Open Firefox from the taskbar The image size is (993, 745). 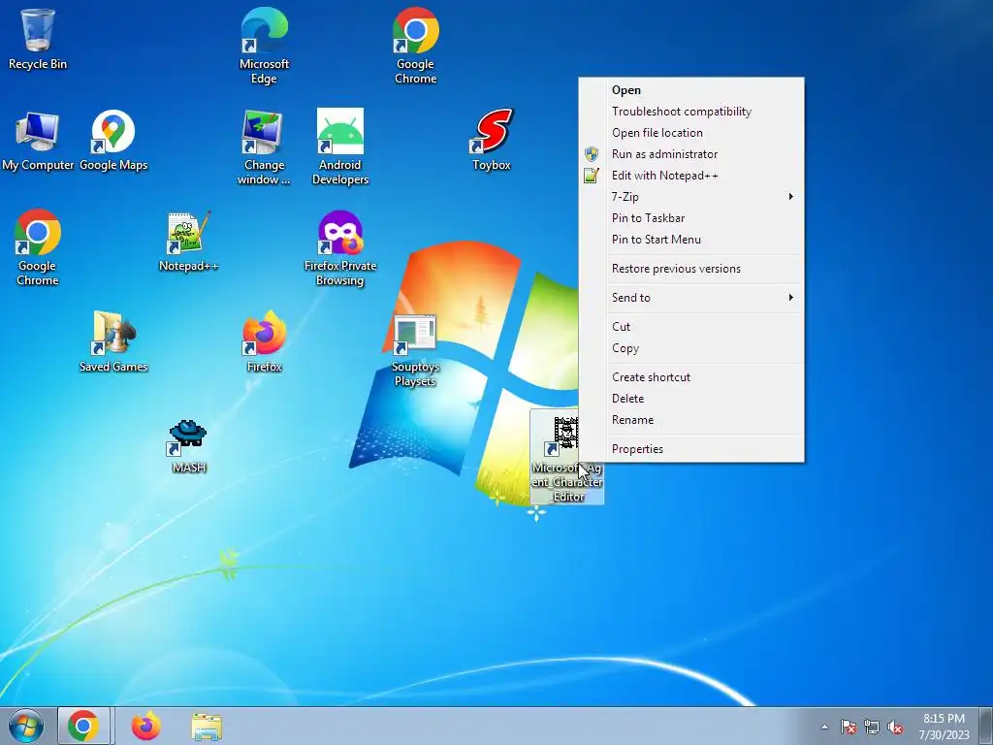tap(145, 726)
